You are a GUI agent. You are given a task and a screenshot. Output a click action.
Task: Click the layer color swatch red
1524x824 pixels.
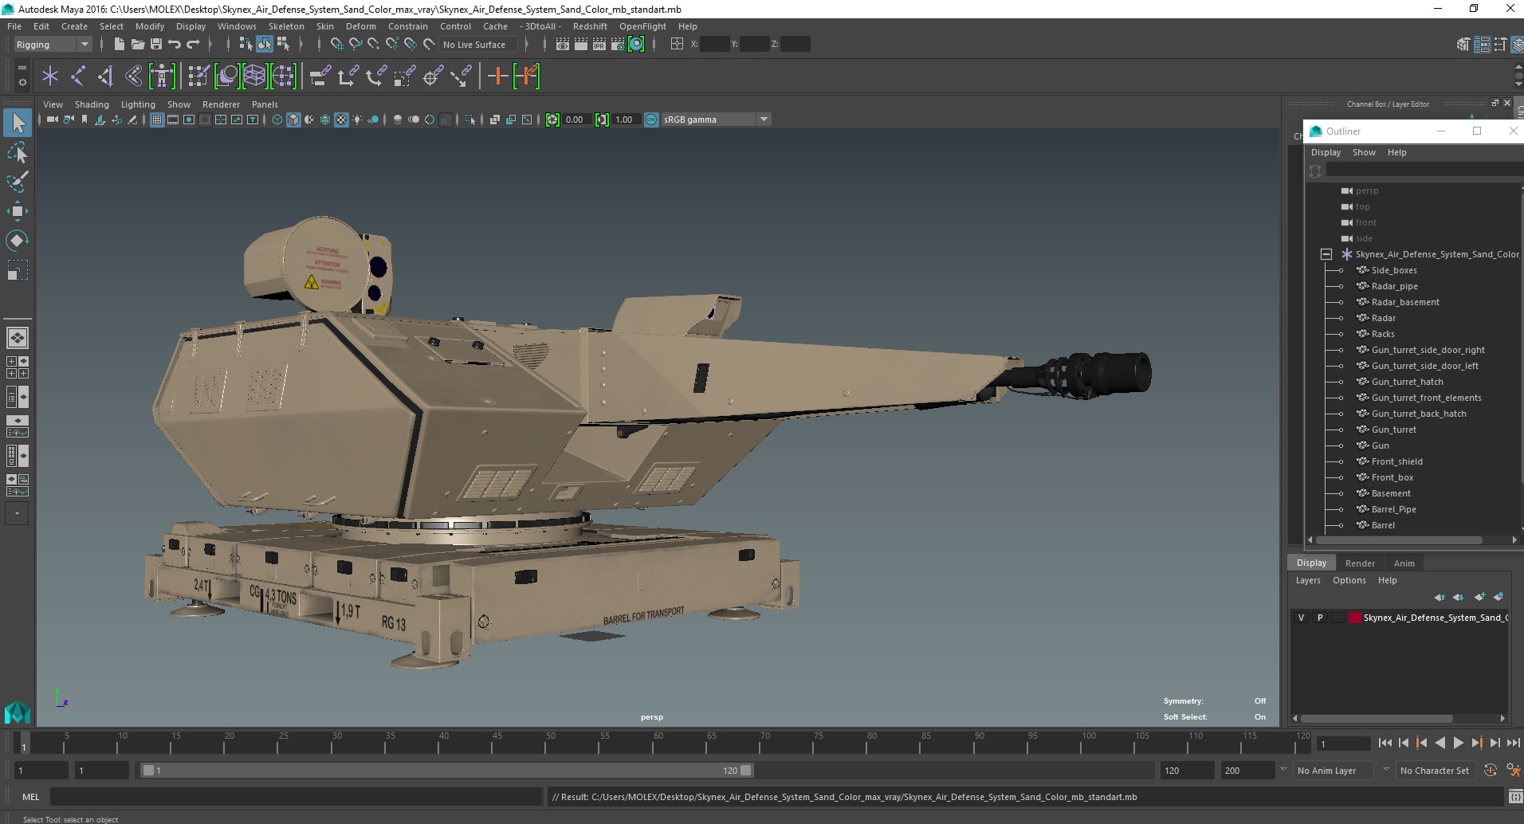click(1354, 618)
